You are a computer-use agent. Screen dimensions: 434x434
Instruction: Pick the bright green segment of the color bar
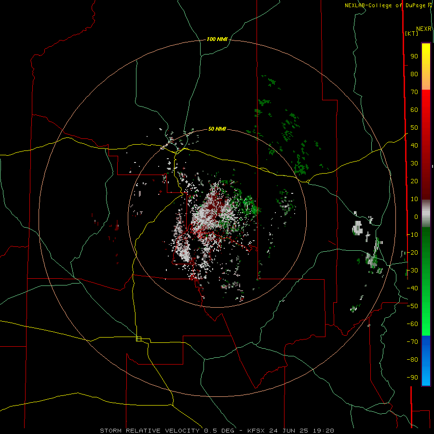pyautogui.click(x=426, y=282)
